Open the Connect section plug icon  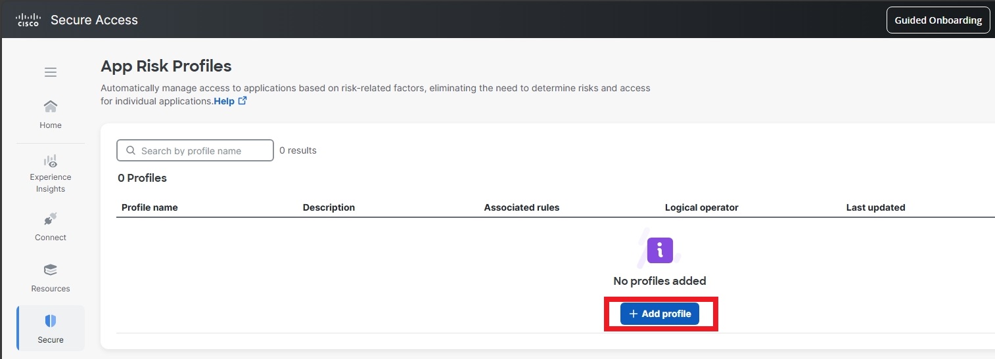point(51,219)
